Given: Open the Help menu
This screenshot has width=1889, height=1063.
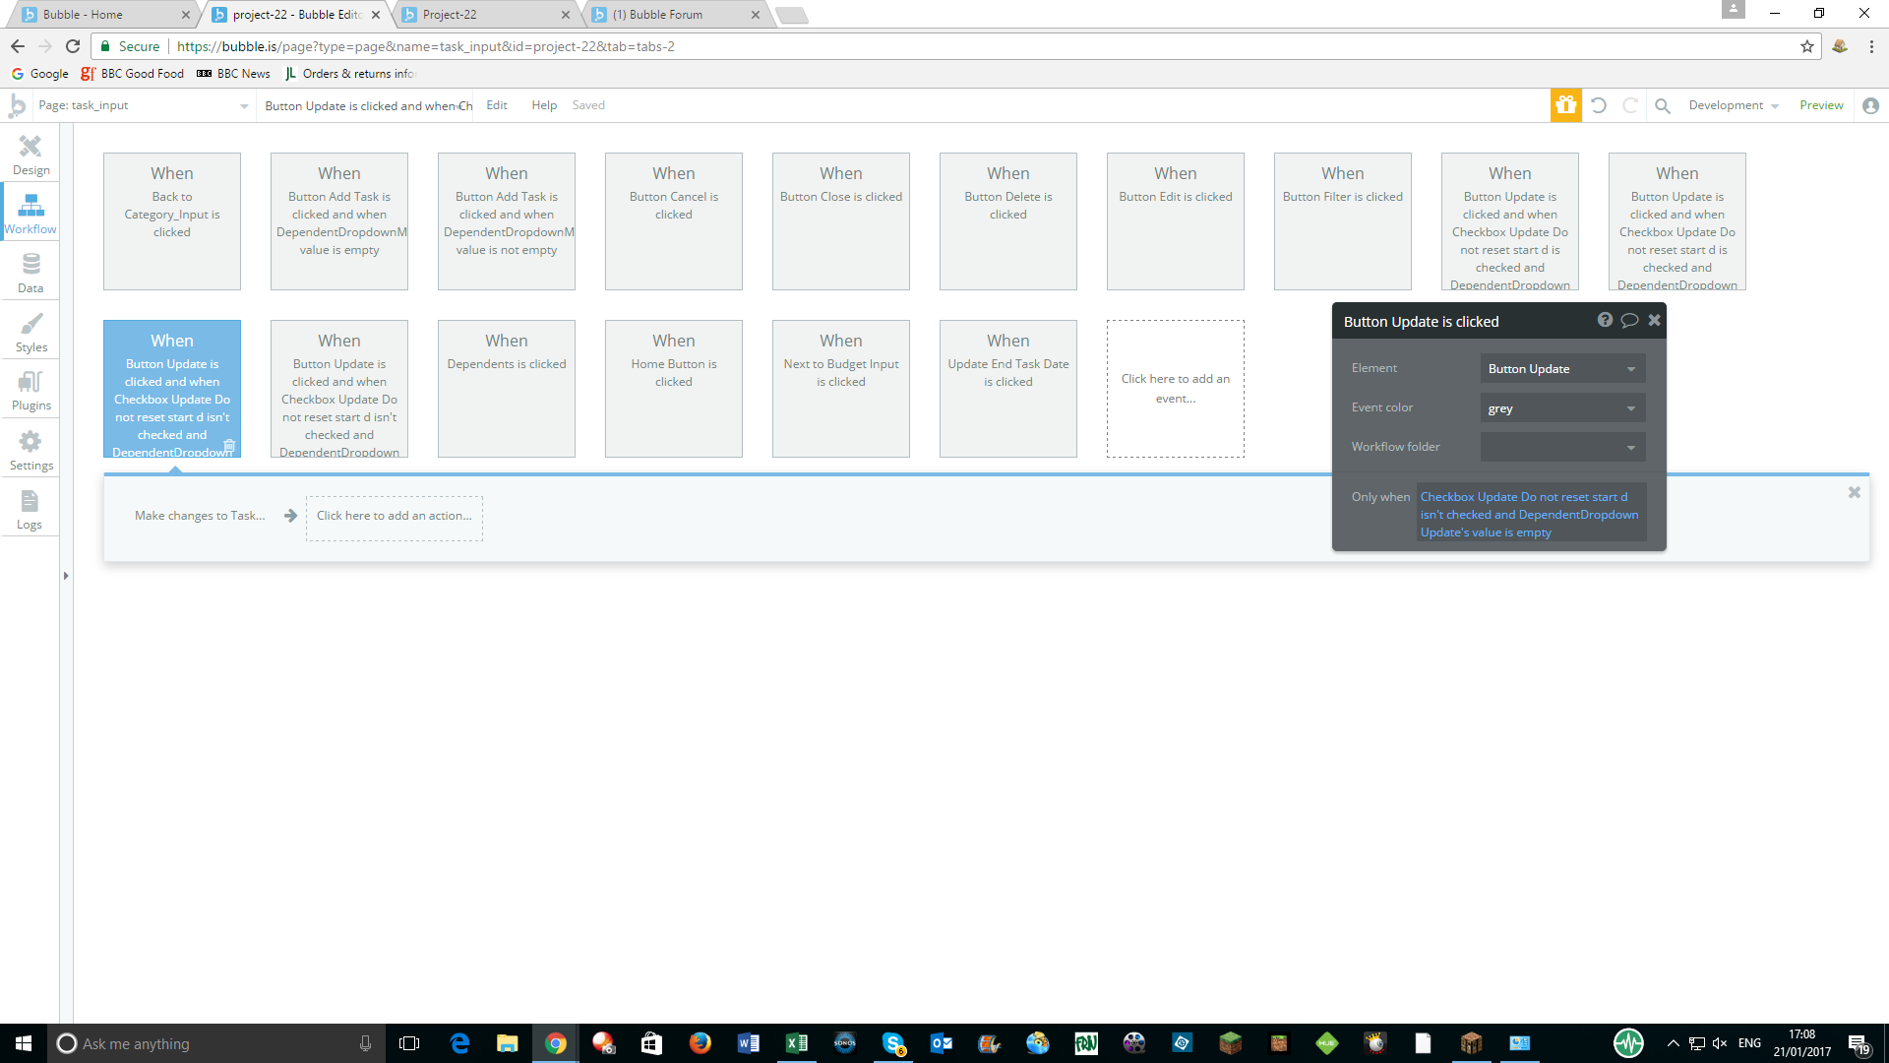Looking at the screenshot, I should tap(544, 105).
